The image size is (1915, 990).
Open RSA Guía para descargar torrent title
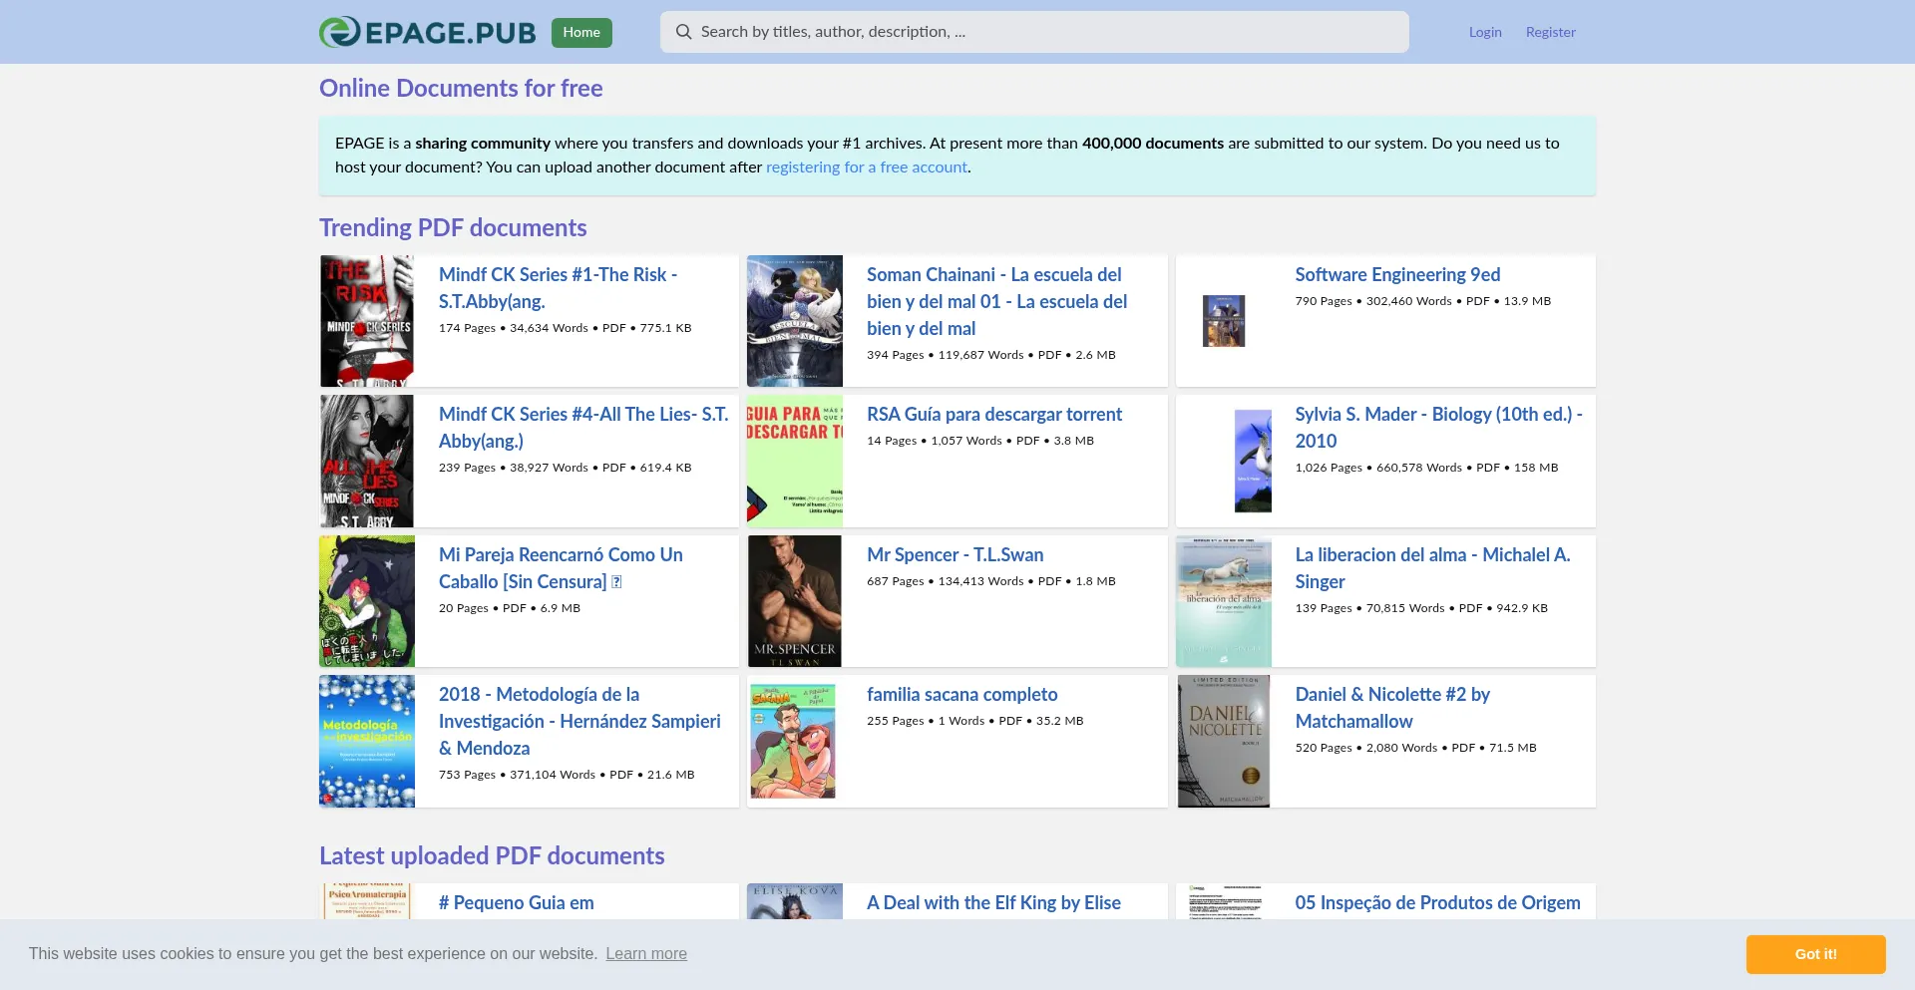coord(993,414)
